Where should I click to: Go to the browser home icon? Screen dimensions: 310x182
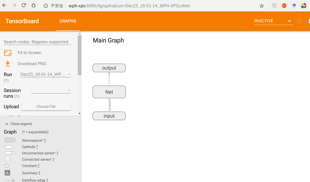point(33,5)
